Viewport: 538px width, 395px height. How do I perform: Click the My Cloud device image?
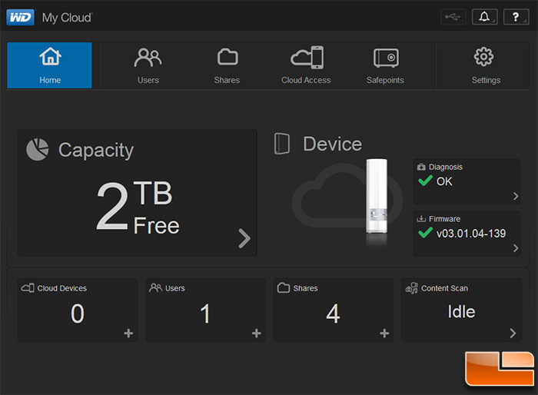pos(377,197)
